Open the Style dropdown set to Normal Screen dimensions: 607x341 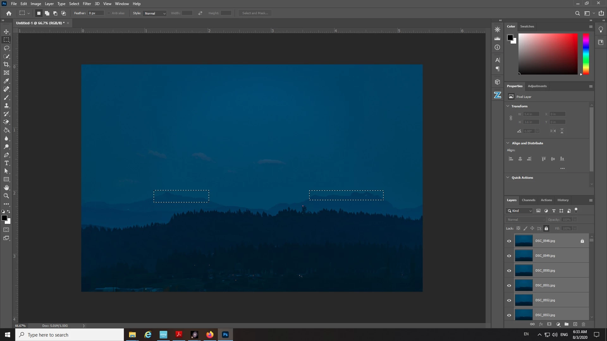pyautogui.click(x=155, y=13)
